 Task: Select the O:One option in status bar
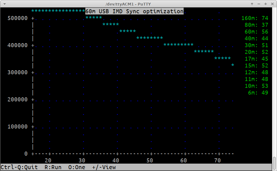tap(77, 167)
